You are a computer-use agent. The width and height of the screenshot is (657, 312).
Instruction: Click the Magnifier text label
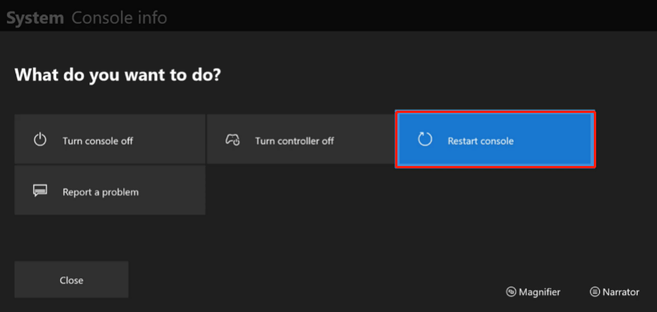[539, 292]
